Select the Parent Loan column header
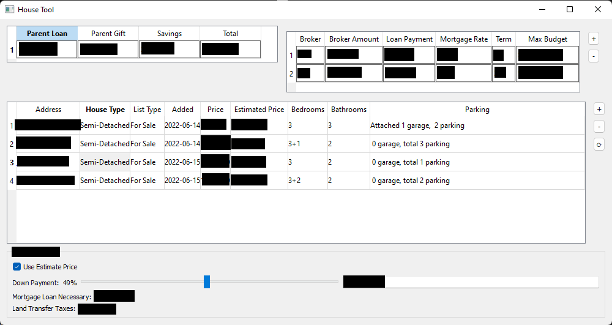 (47, 34)
